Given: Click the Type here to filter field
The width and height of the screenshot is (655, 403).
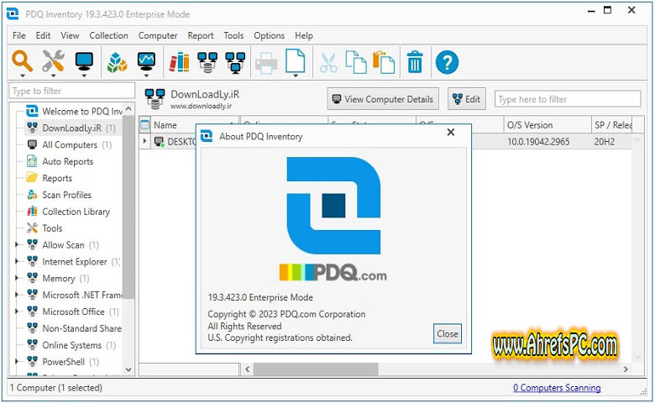Looking at the screenshot, I should point(568,99).
